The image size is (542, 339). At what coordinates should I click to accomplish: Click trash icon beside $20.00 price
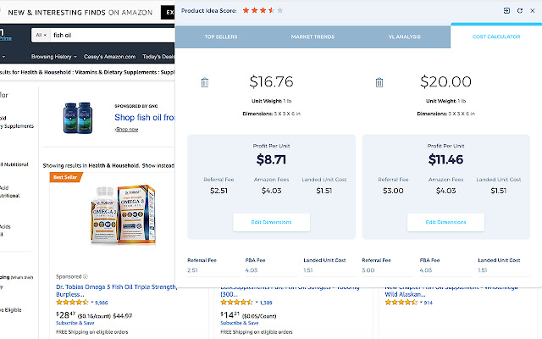379,82
